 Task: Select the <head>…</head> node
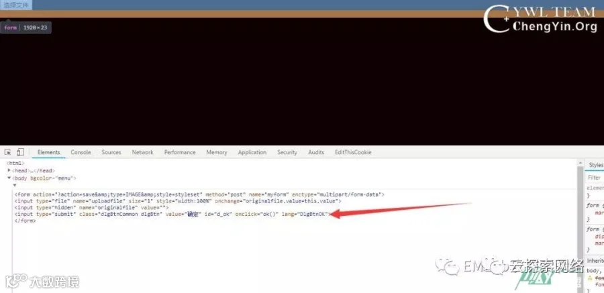point(33,170)
